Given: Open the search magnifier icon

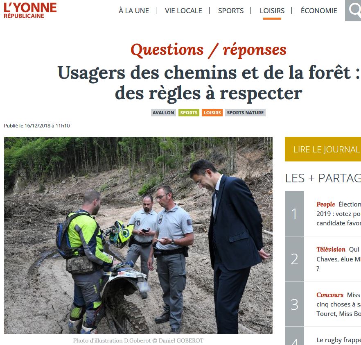Looking at the screenshot, I should pyautogui.click(x=353, y=11).
